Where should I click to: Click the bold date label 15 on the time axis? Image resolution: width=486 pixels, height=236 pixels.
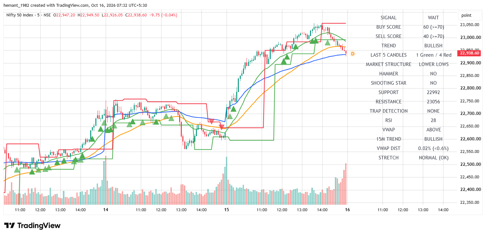click(x=227, y=210)
